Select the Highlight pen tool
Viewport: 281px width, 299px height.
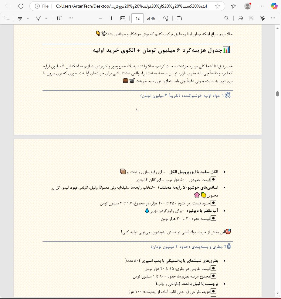click(x=20, y=18)
